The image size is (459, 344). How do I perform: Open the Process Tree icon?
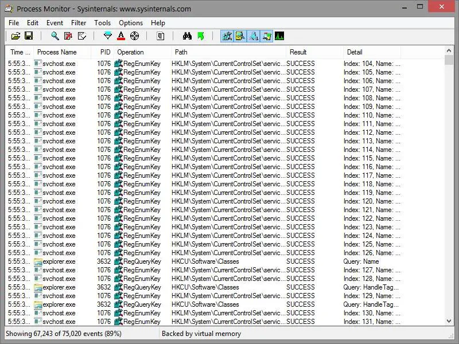pos(161,36)
